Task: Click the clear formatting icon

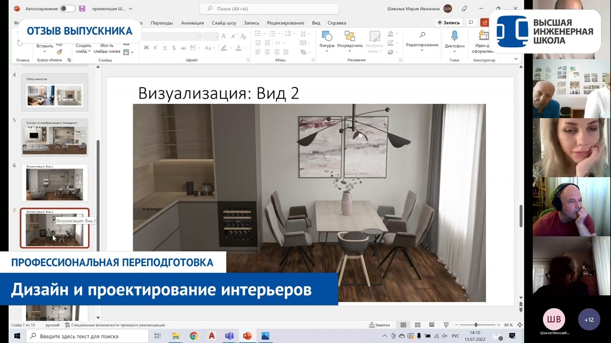Action: point(242,36)
